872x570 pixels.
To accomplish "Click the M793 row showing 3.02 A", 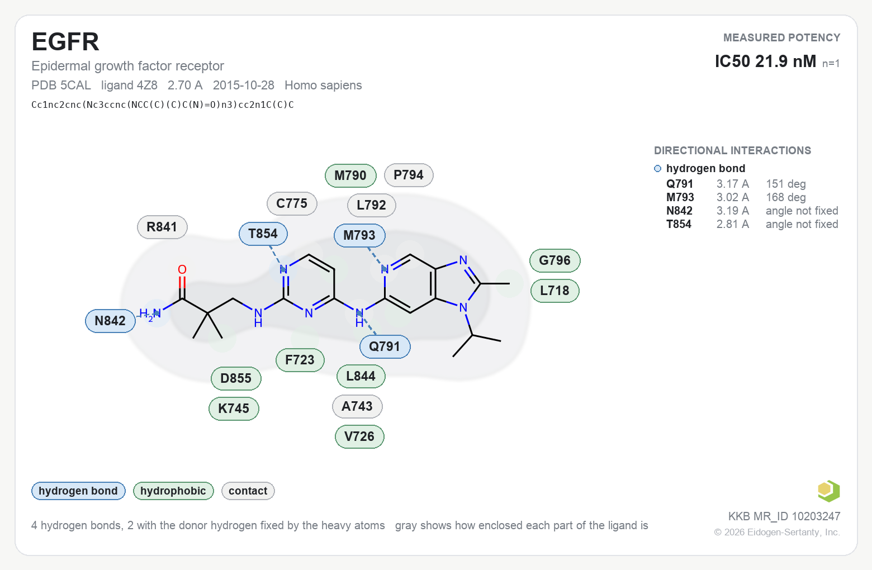I will (752, 197).
